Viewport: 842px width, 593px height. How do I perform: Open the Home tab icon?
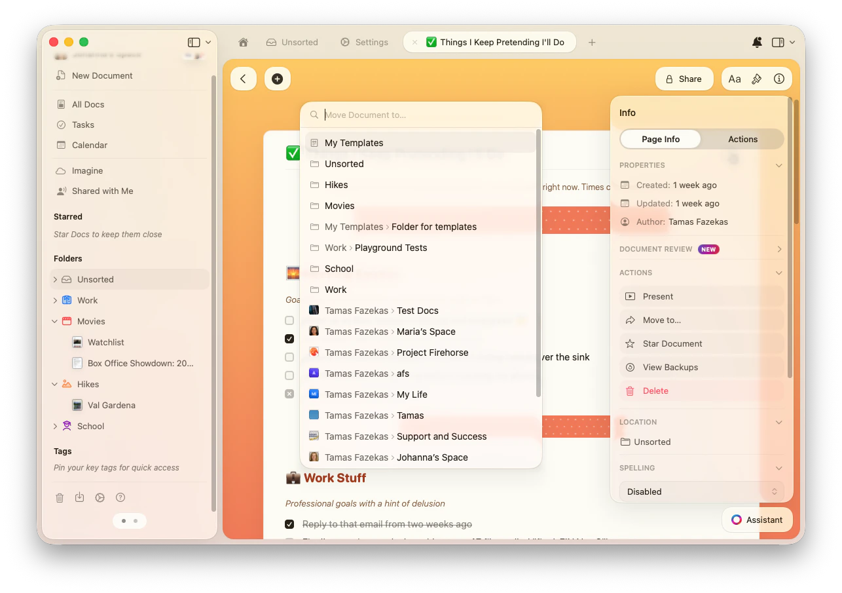click(x=243, y=42)
